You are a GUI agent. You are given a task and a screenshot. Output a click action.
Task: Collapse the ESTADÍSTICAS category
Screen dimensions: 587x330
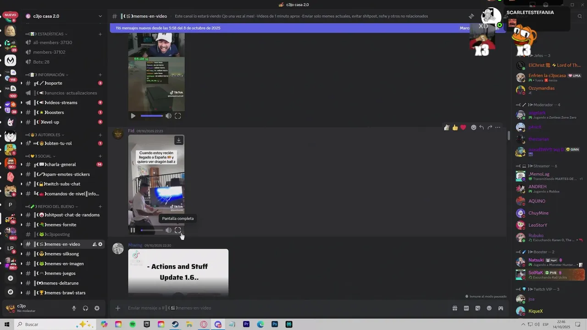tap(50, 34)
